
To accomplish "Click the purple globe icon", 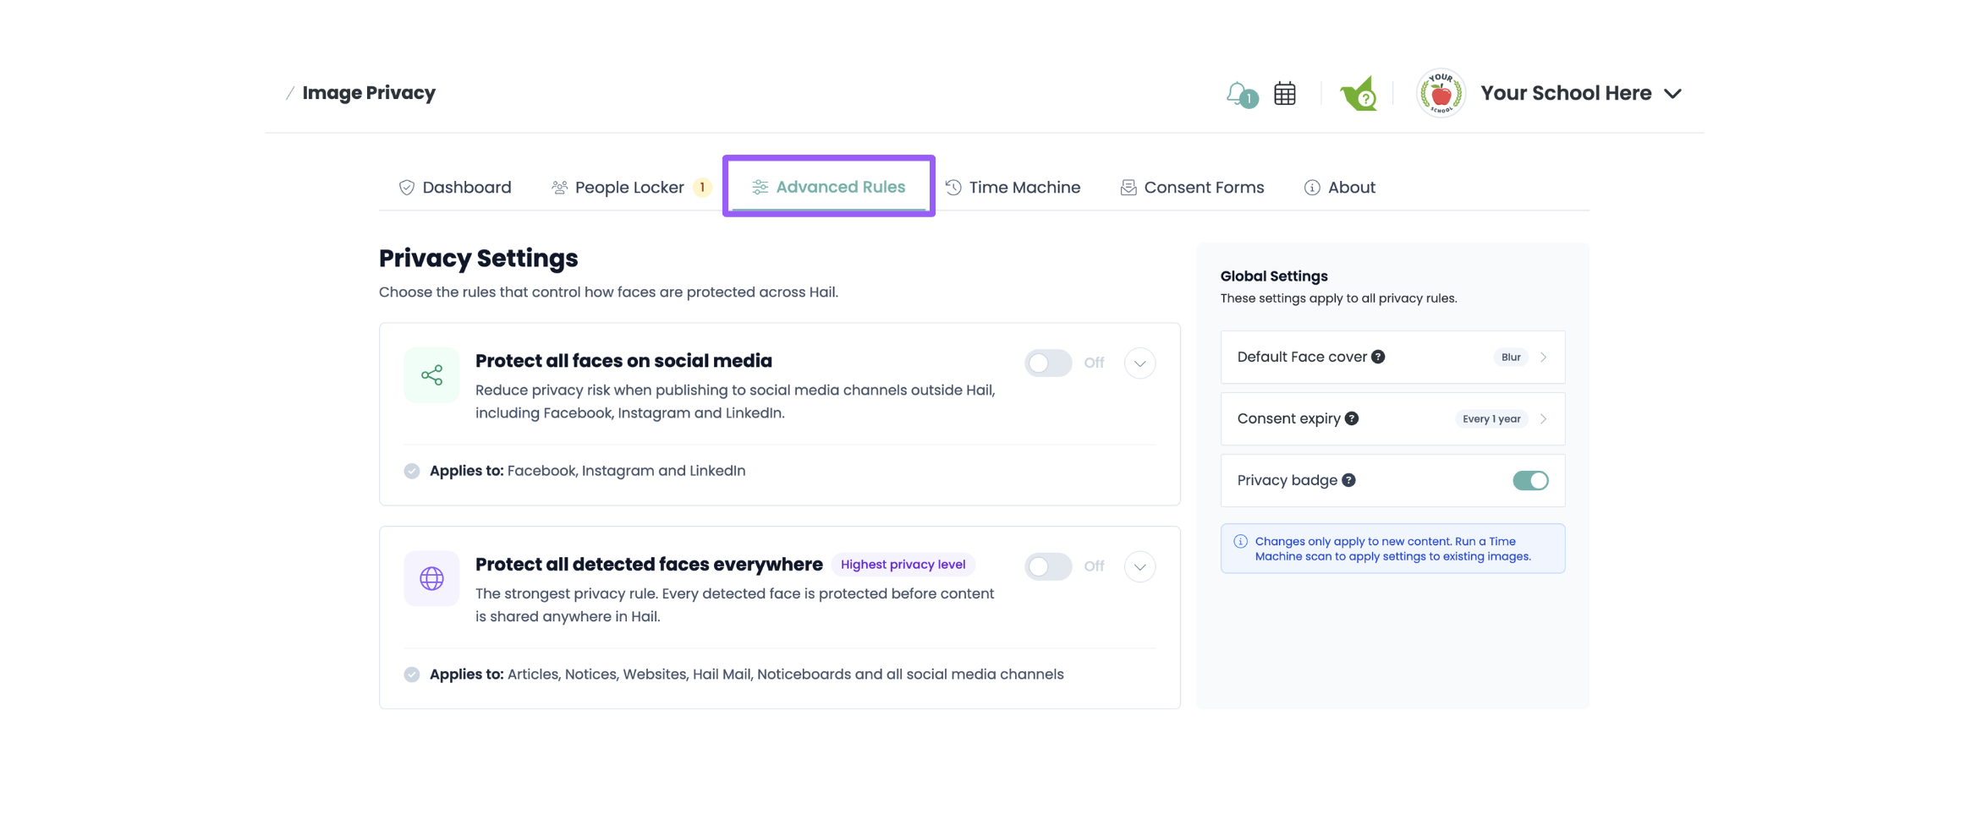I will pos(431,579).
